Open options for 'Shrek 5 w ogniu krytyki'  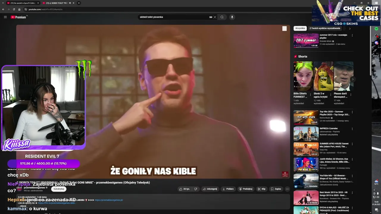click(x=330, y=95)
